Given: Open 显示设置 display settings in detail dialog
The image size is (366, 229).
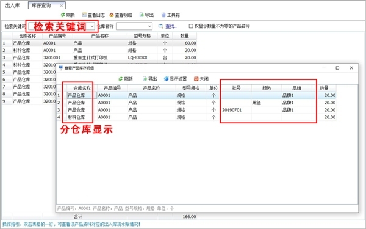Looking at the screenshot, I should pos(166,79).
